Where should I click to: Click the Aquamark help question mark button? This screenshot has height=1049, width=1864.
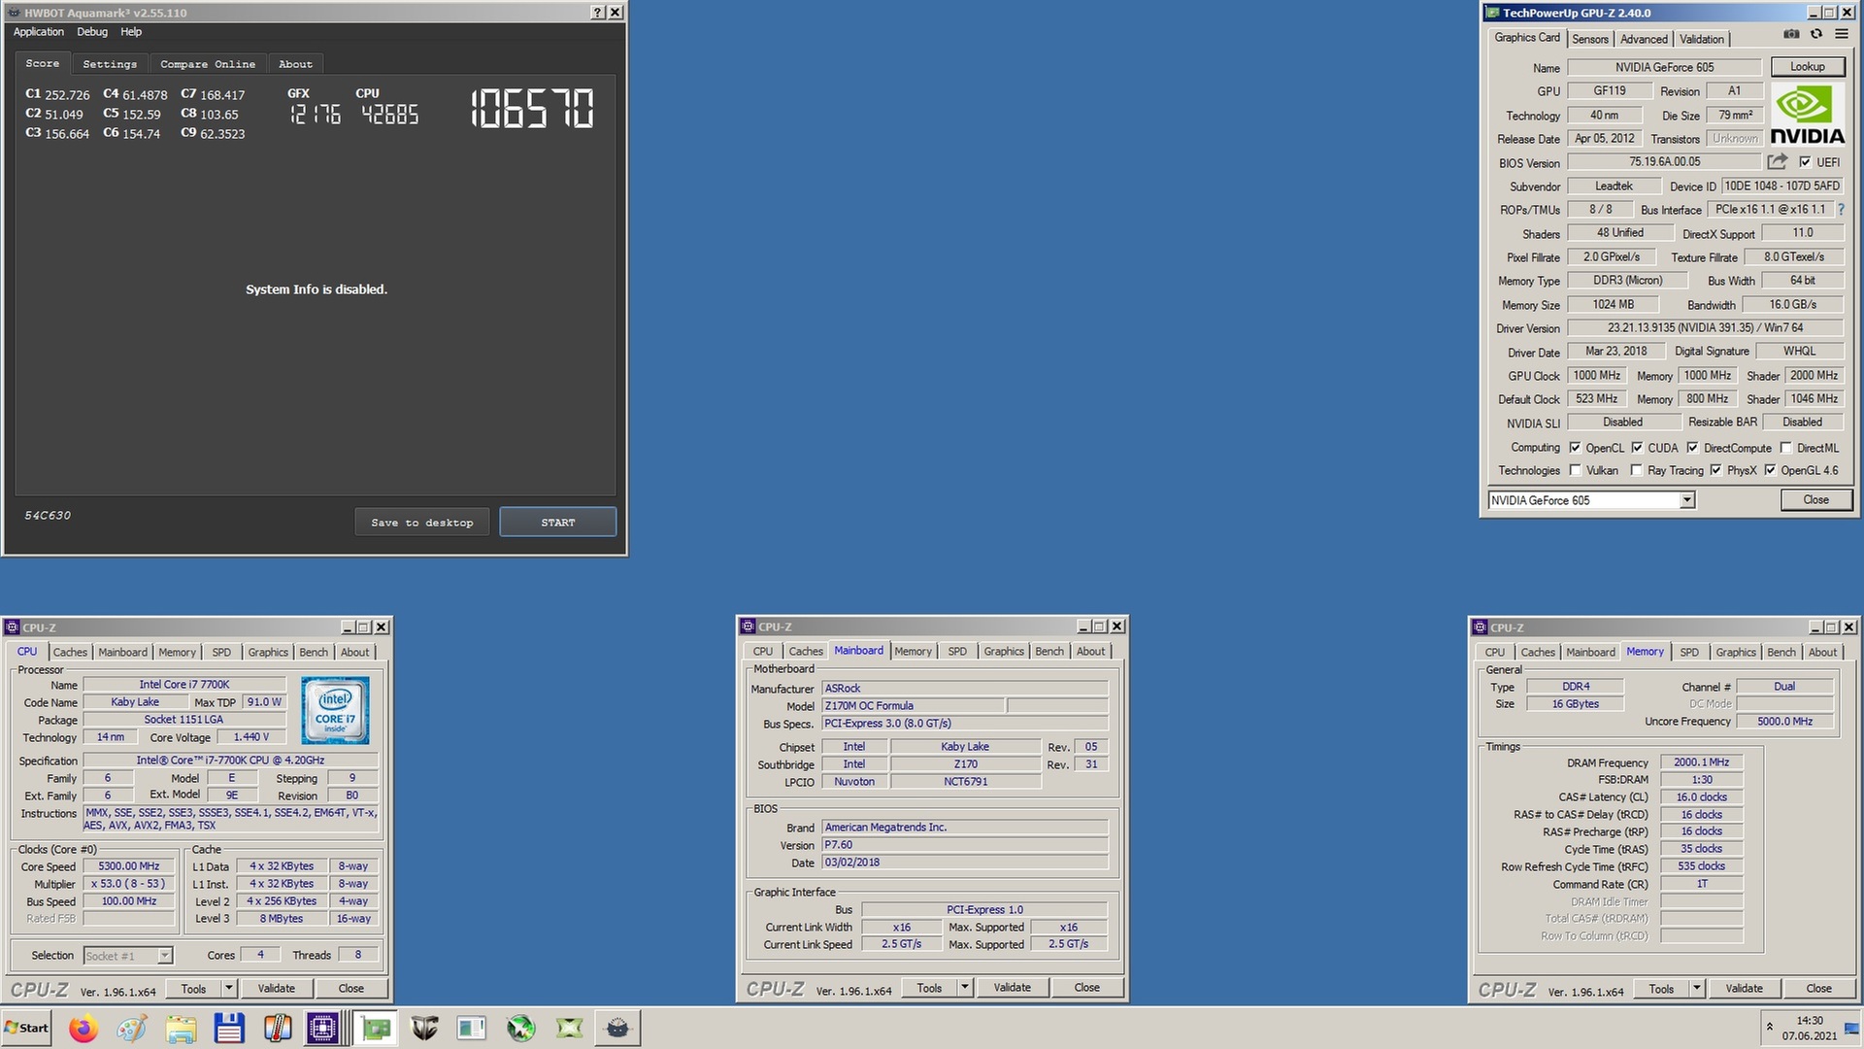point(598,13)
